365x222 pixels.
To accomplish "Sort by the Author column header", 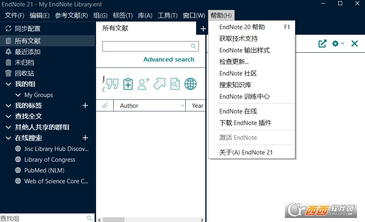I will (149, 106).
